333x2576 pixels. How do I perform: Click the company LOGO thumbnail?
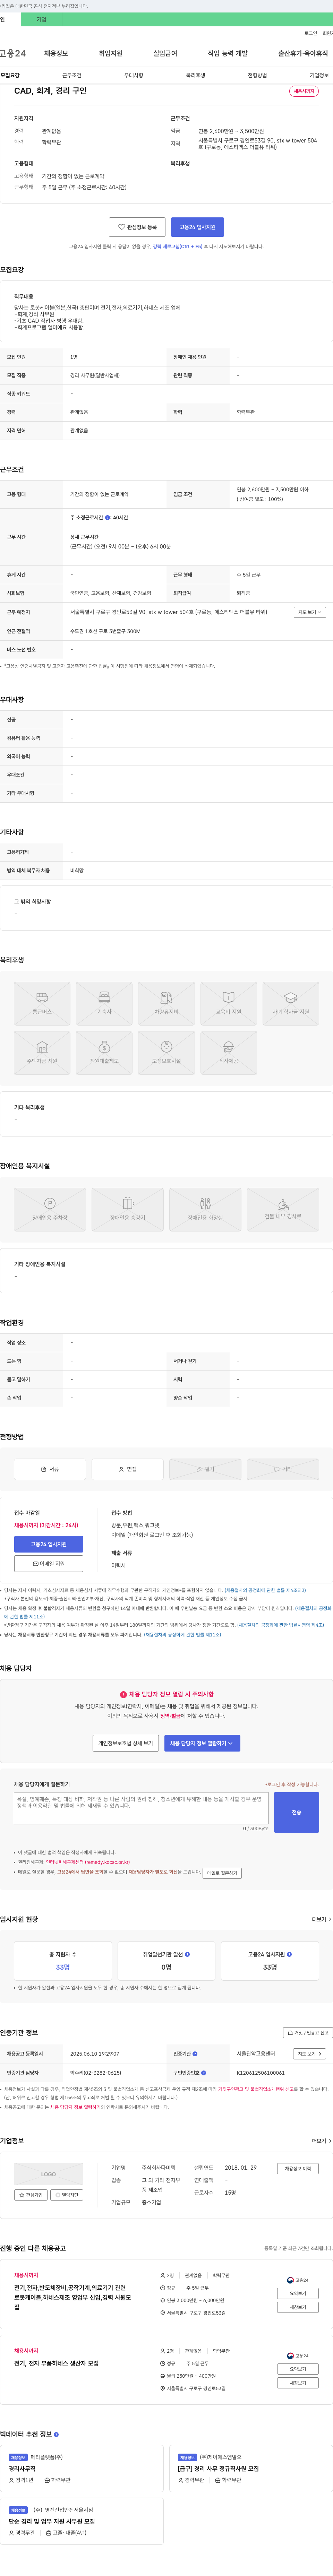[48, 2174]
